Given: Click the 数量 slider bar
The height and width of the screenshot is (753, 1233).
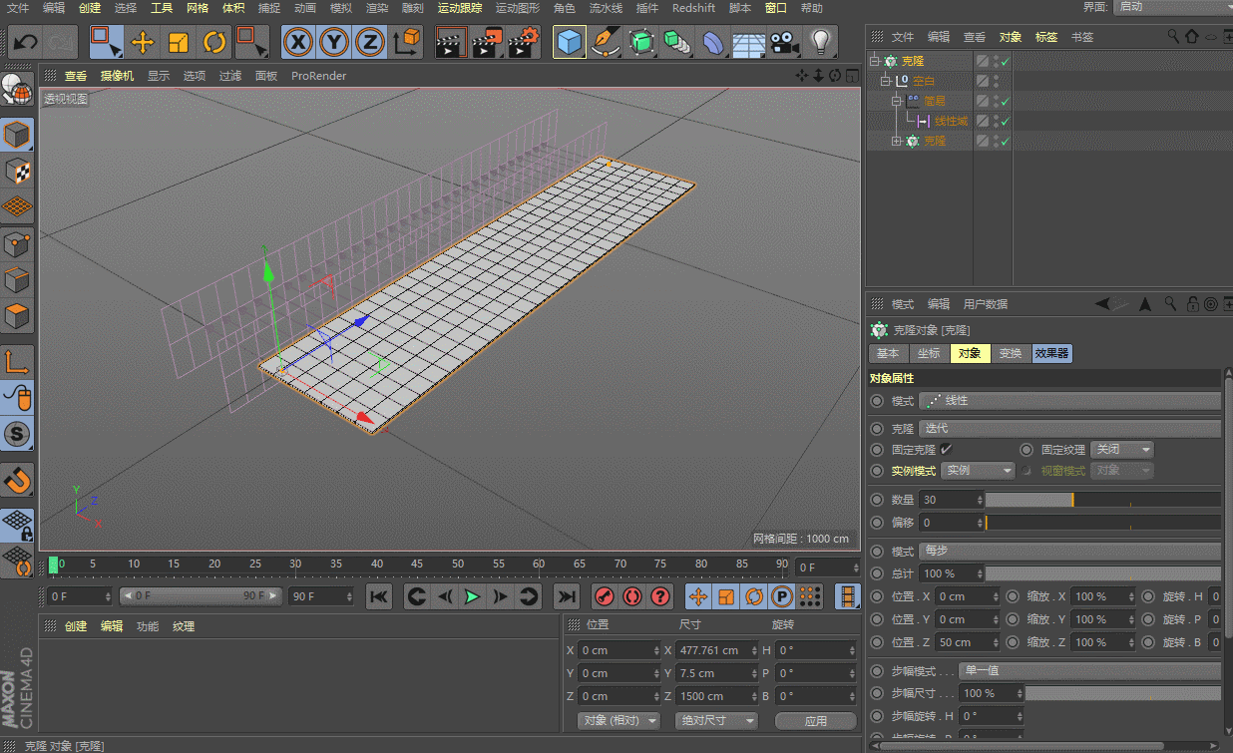Looking at the screenshot, I should pyautogui.click(x=1101, y=500).
